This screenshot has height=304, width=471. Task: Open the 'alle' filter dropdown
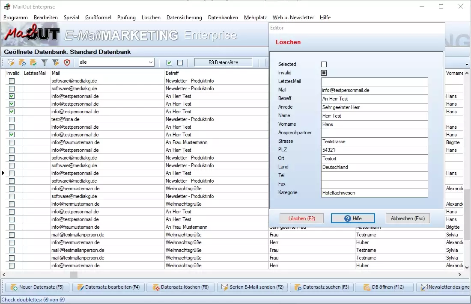(x=150, y=62)
